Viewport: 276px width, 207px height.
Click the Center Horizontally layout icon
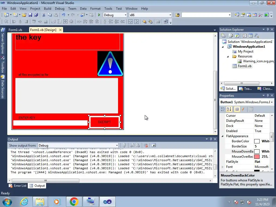130,22
